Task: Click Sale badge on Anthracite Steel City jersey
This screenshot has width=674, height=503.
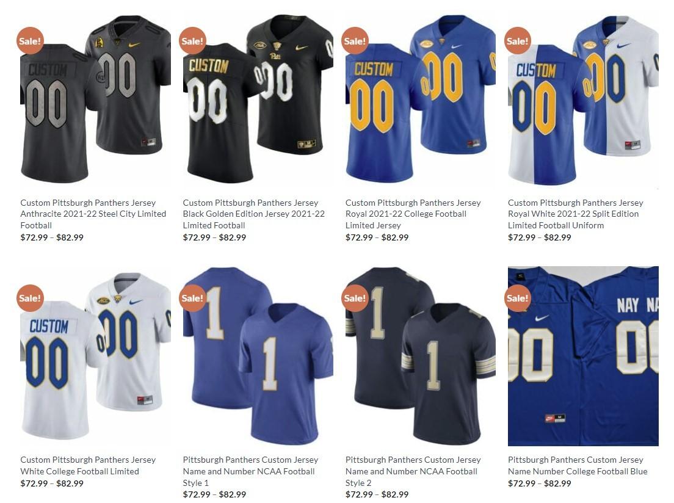Action: [30, 41]
